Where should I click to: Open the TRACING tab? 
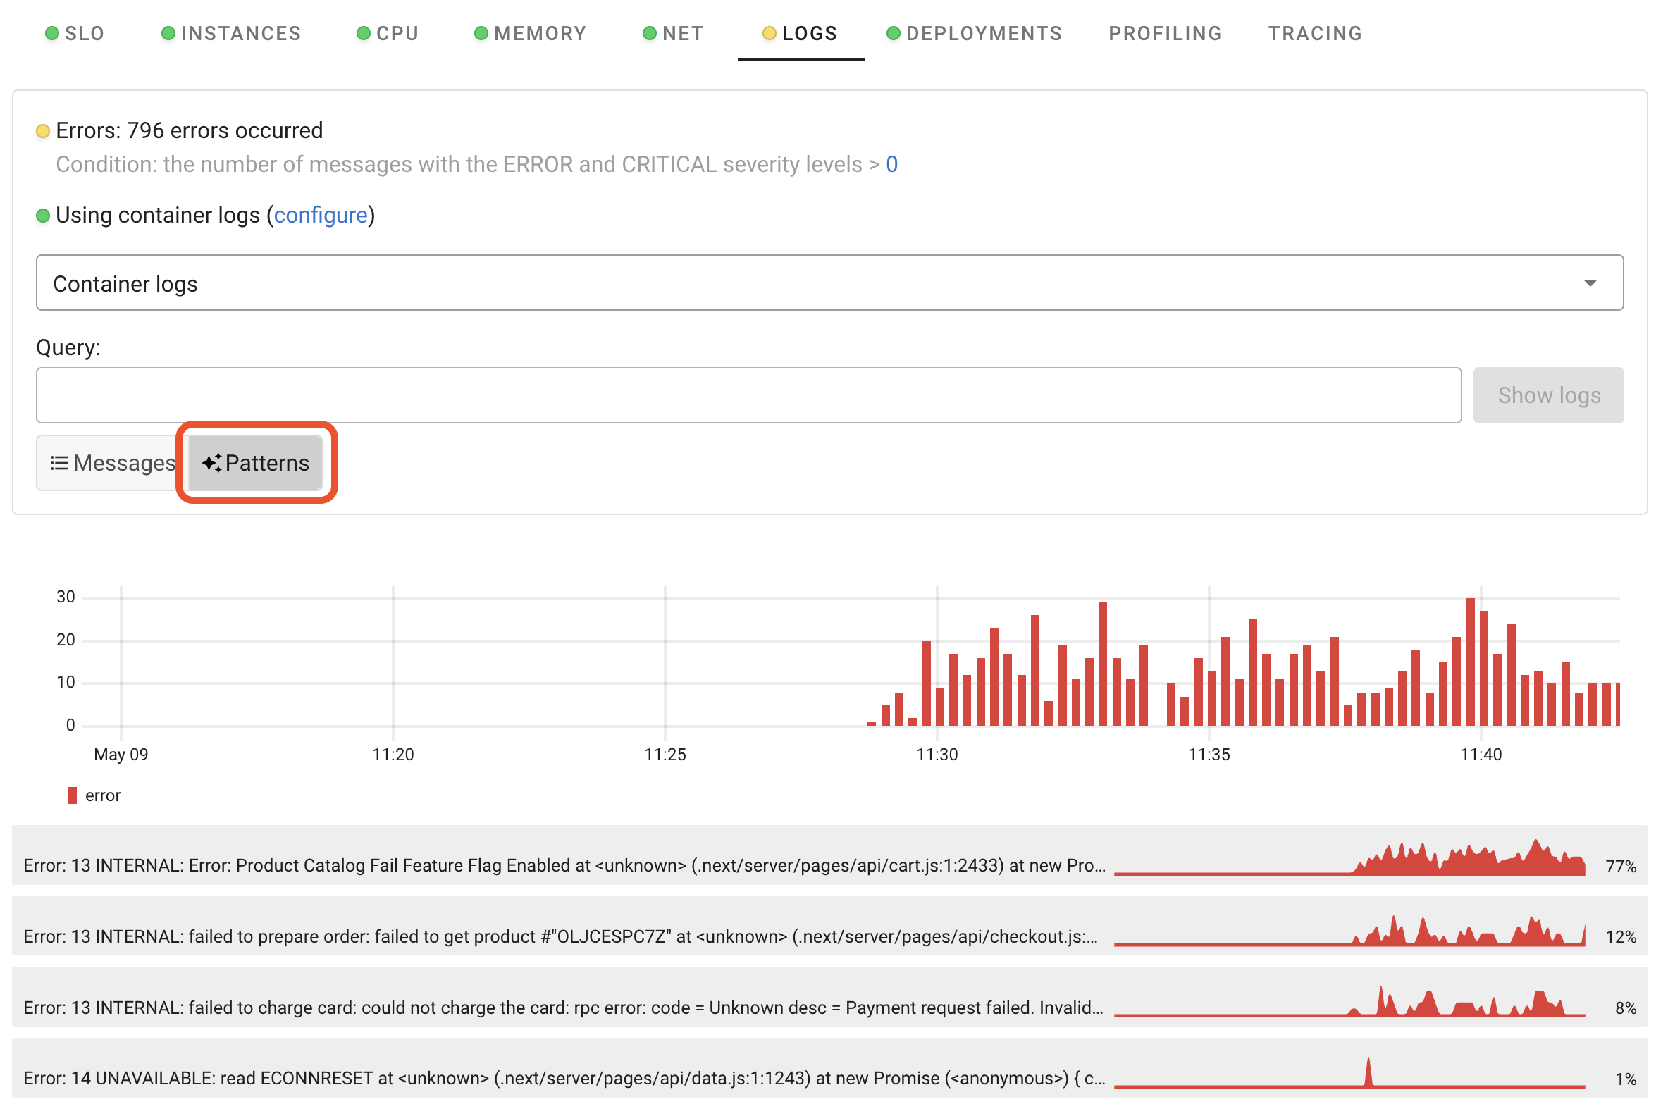point(1314,33)
